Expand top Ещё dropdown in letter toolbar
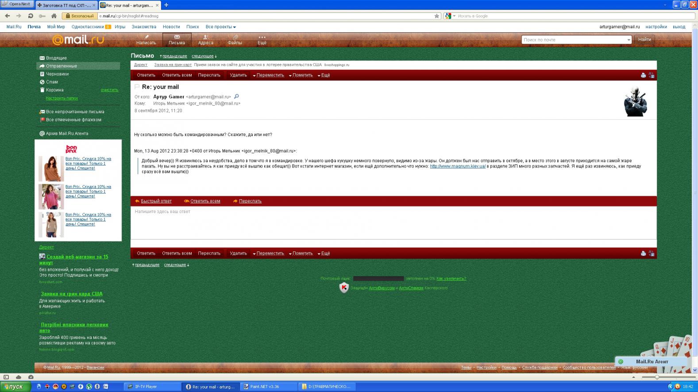 click(324, 75)
